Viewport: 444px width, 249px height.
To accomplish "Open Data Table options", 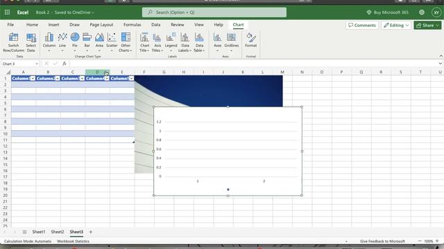I will (199, 42).
